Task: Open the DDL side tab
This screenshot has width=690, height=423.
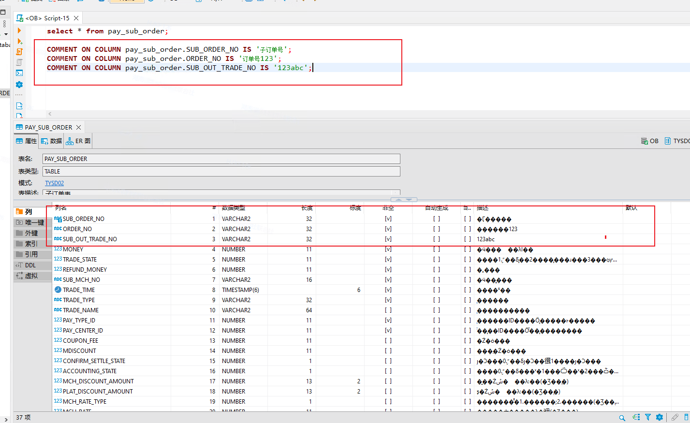Action: (32, 265)
